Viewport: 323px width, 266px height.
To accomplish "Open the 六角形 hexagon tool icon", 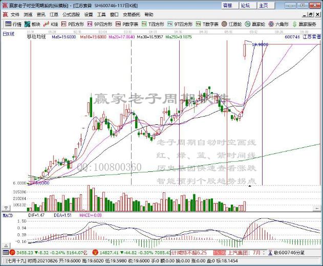I will (x=271, y=24).
